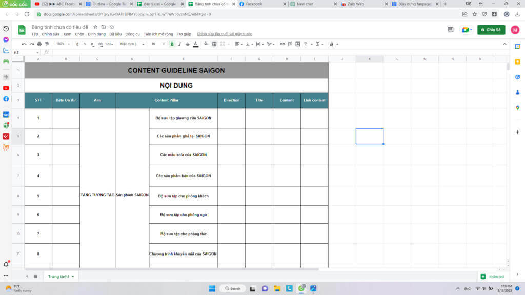This screenshot has width=525, height=295.
Task: Insert a comment from the toolbar
Action: [290, 44]
